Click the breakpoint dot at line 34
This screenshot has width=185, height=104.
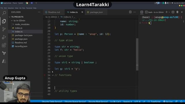(x=45, y=75)
